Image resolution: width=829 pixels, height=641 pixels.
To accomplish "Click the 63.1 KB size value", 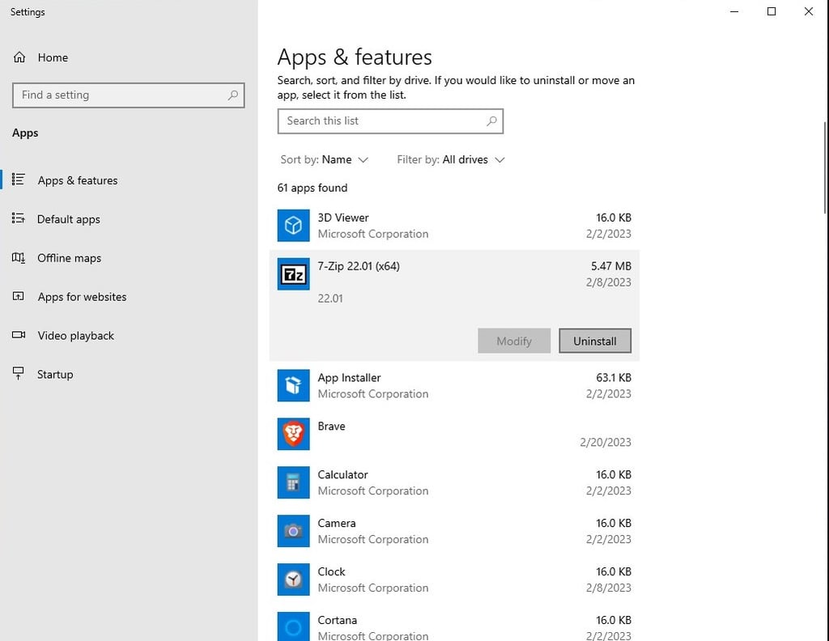I will click(614, 378).
